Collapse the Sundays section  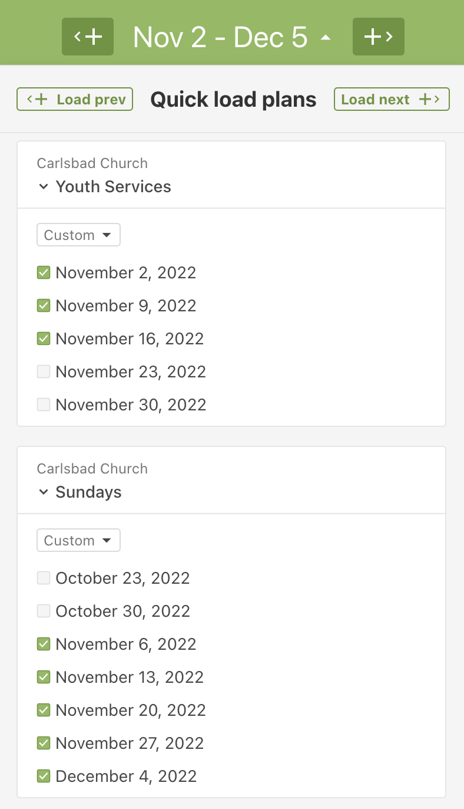coord(43,492)
